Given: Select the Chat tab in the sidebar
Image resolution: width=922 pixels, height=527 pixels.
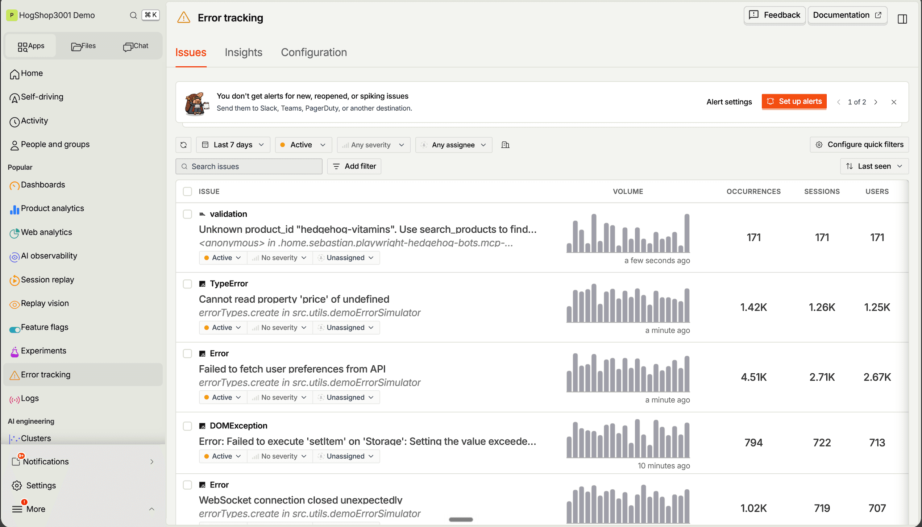Looking at the screenshot, I should pos(136,46).
